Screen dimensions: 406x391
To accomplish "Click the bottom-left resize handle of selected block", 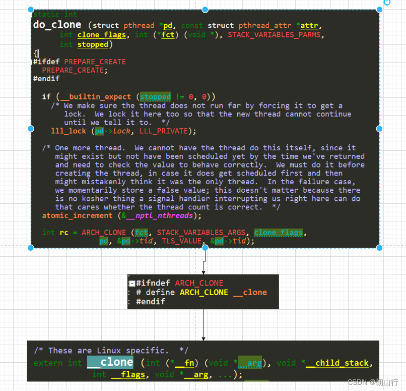I will coord(31,248).
